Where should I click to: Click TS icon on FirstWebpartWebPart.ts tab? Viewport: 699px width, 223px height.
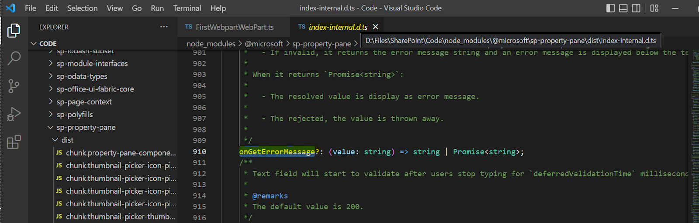189,27
